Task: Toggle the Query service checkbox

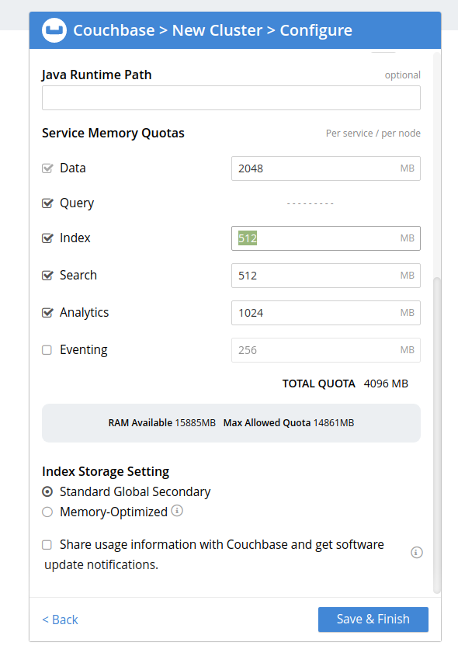Action: coord(47,203)
